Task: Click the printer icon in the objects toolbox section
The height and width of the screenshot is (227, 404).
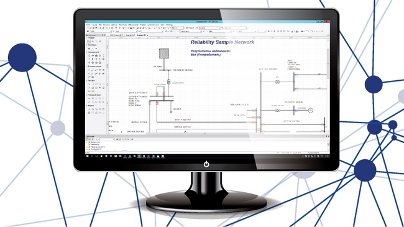Action: point(103,88)
